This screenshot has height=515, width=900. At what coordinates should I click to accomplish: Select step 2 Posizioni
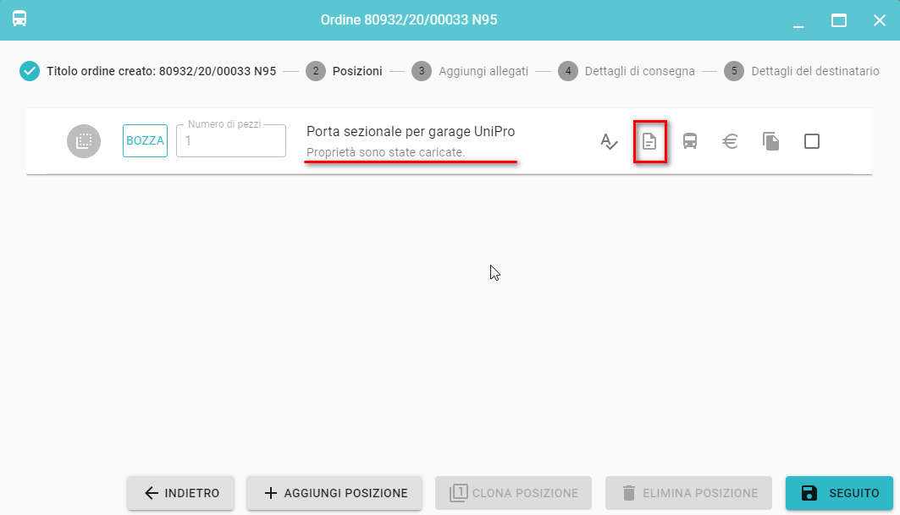(345, 71)
